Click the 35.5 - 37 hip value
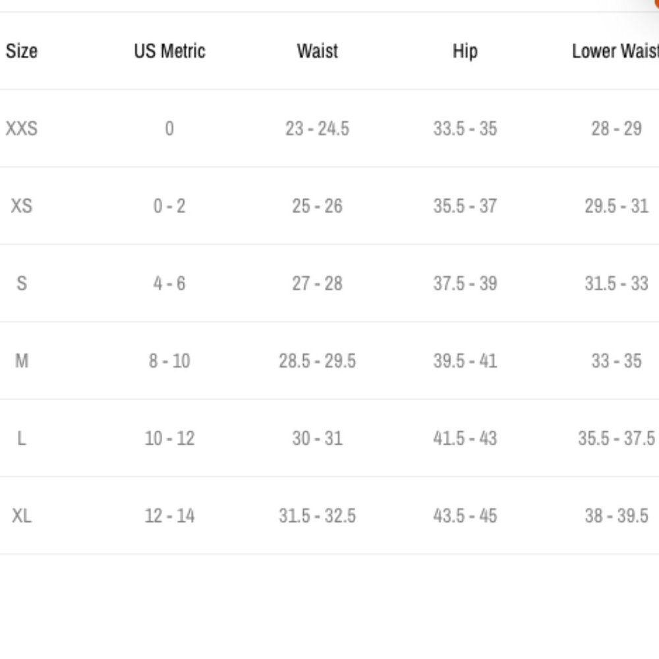Viewport: 659px width, 659px height. pyautogui.click(x=465, y=206)
